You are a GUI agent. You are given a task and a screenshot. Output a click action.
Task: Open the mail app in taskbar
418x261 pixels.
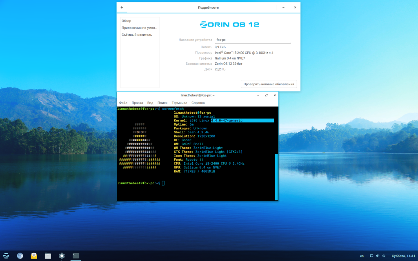[34, 256]
